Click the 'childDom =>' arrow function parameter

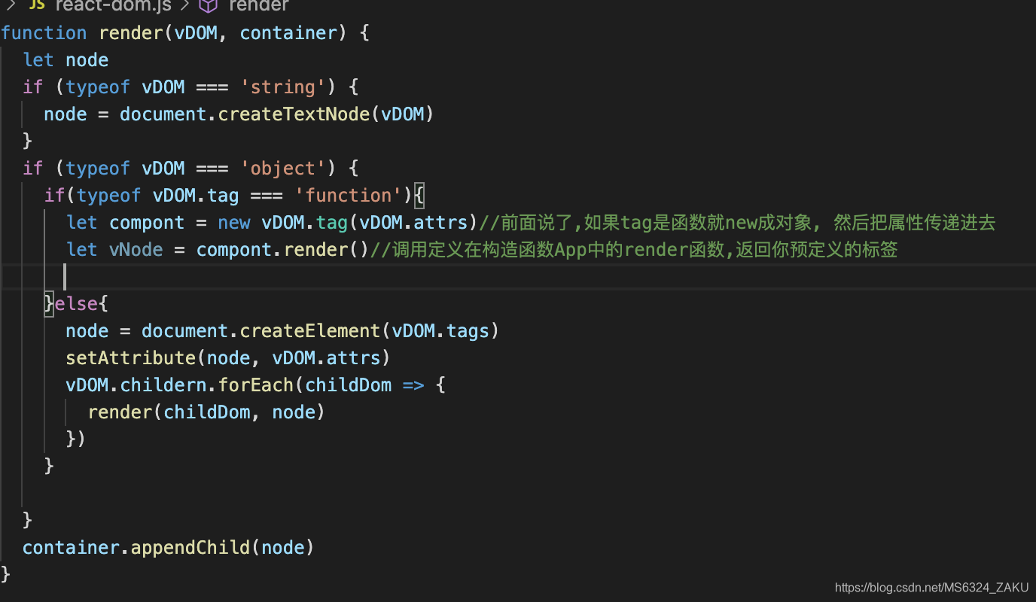tap(364, 385)
